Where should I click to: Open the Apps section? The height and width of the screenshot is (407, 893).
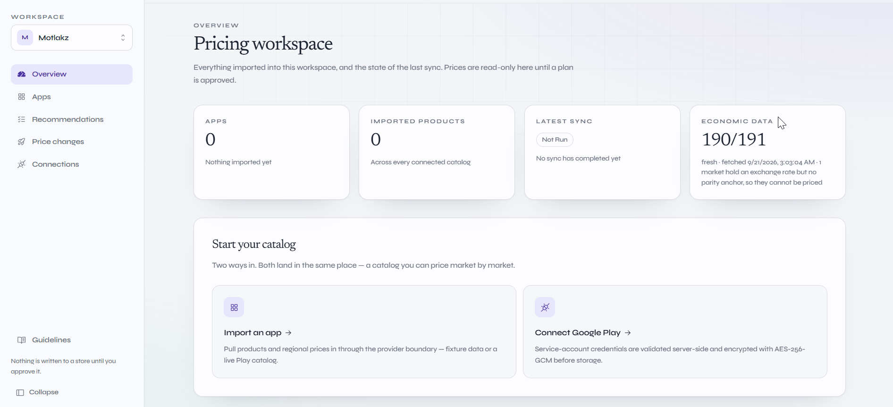coord(72,97)
